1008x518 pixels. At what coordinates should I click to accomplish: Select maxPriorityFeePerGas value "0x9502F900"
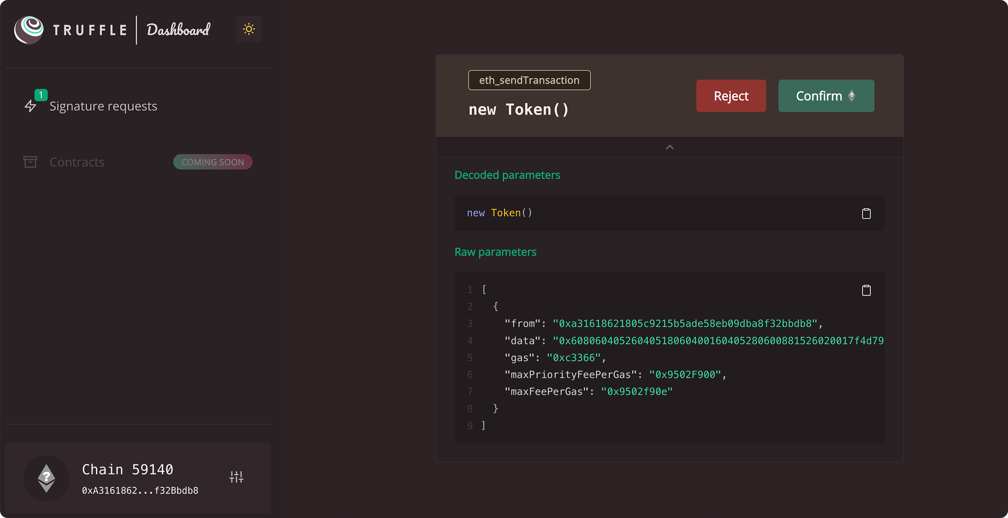click(685, 374)
